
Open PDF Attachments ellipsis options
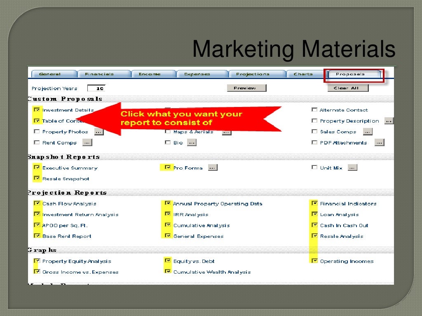[x=380, y=142]
